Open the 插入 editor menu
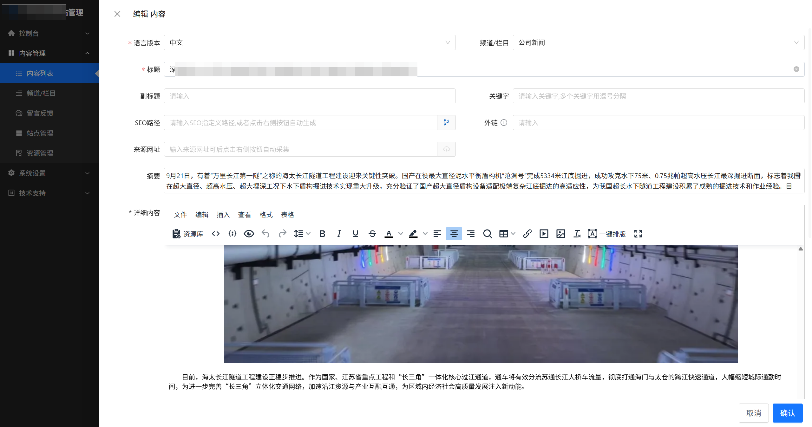812x427 pixels. 223,215
